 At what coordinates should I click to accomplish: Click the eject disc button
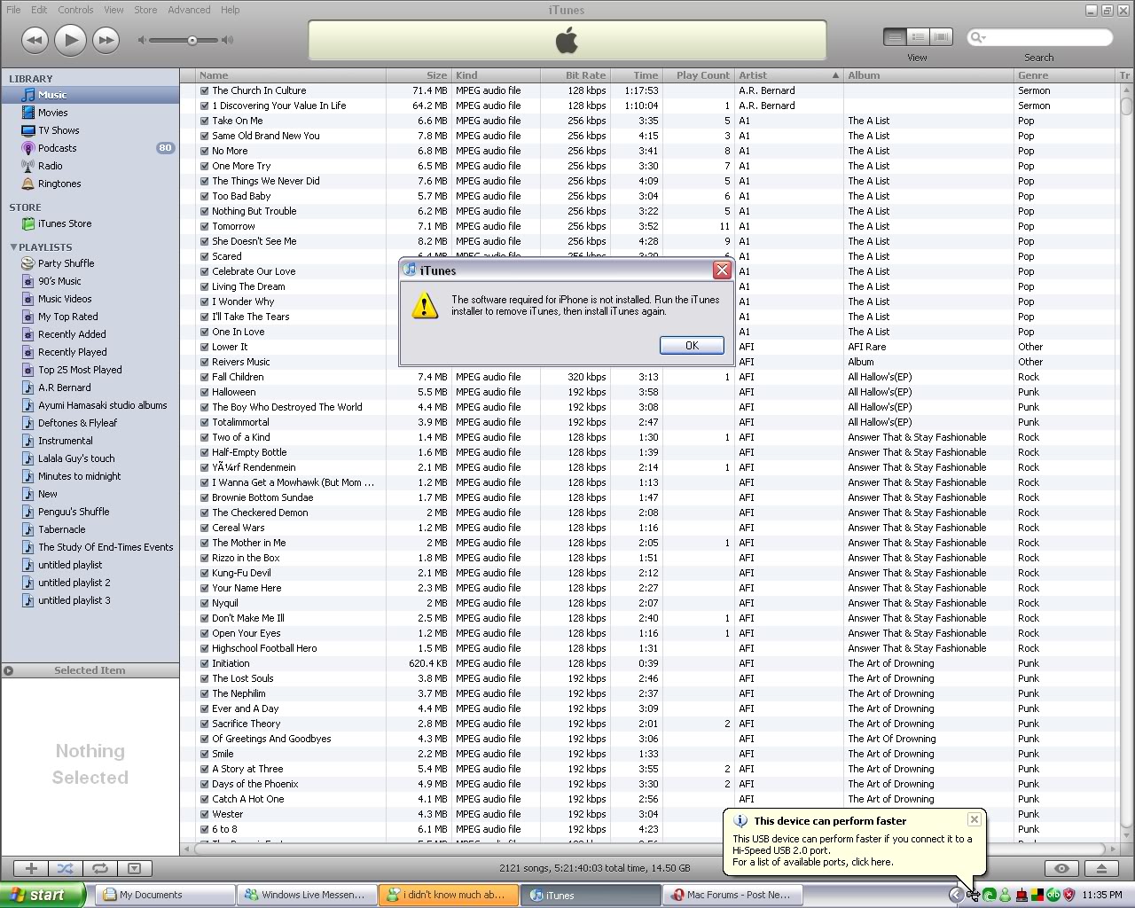tap(1101, 869)
